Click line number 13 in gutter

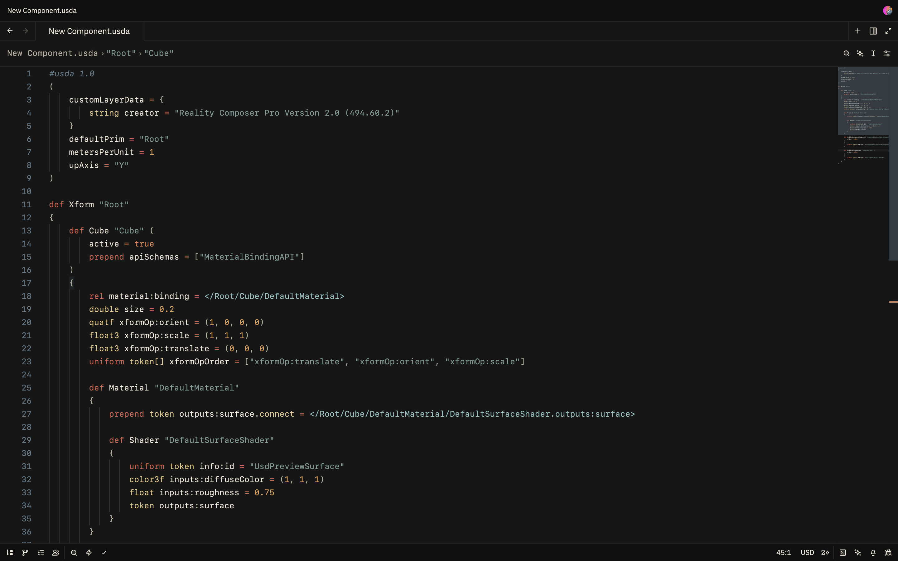click(x=26, y=231)
